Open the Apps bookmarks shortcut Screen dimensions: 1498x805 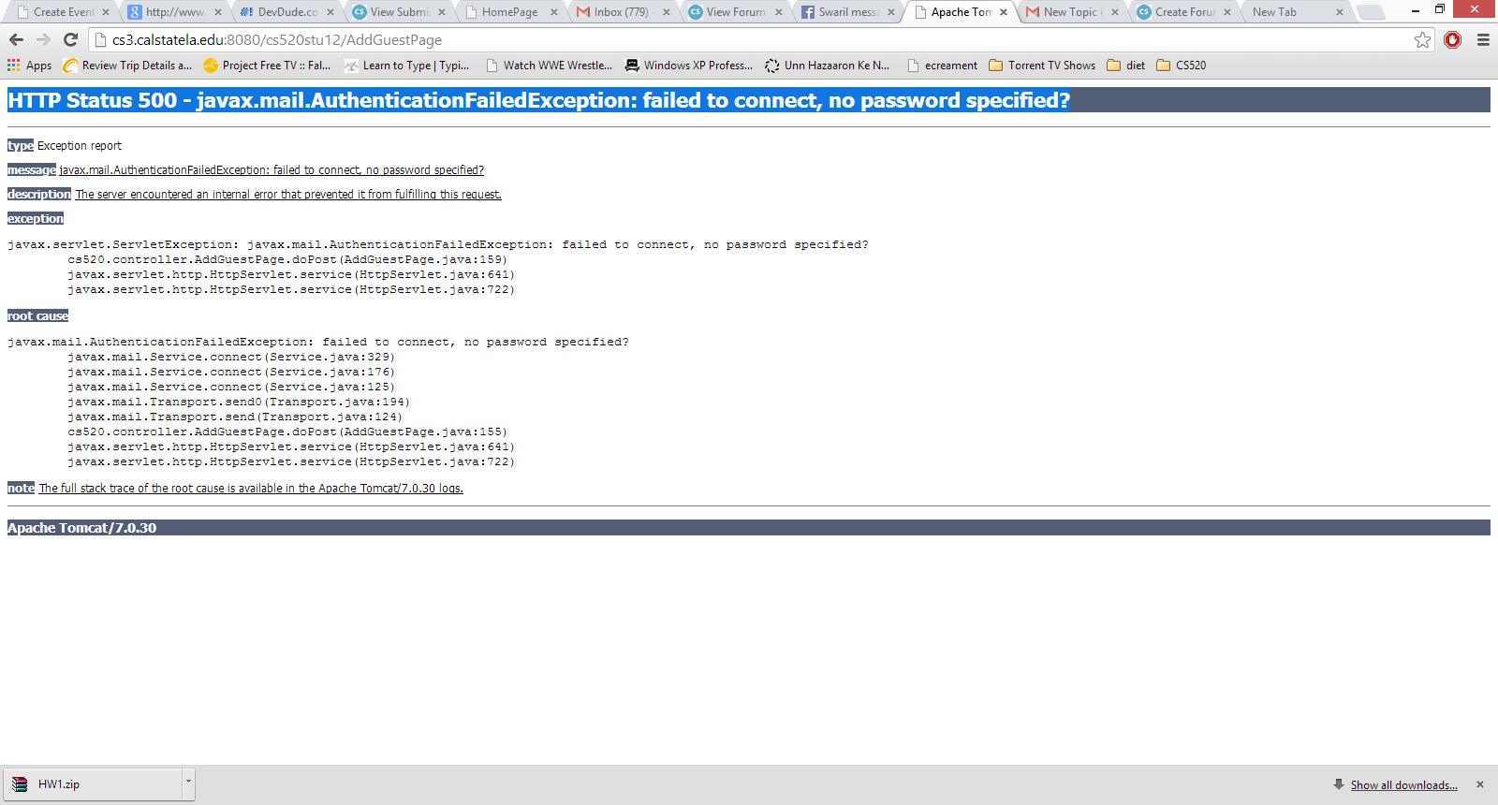tap(30, 66)
